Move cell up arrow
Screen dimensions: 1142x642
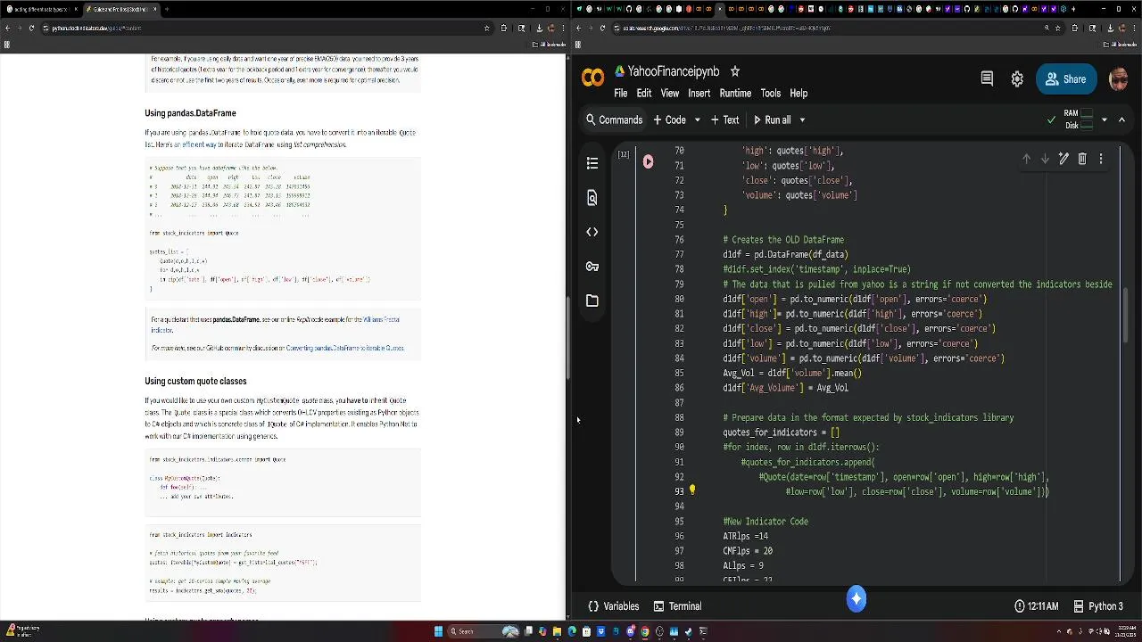1026,159
